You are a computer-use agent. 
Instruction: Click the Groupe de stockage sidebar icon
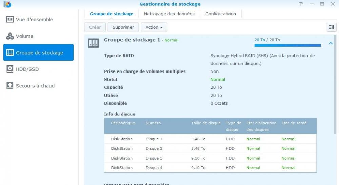coord(10,53)
